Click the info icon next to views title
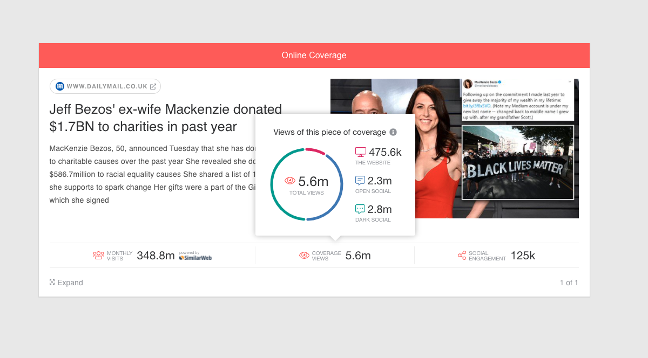Screen dimensions: 648x358 coord(393,132)
